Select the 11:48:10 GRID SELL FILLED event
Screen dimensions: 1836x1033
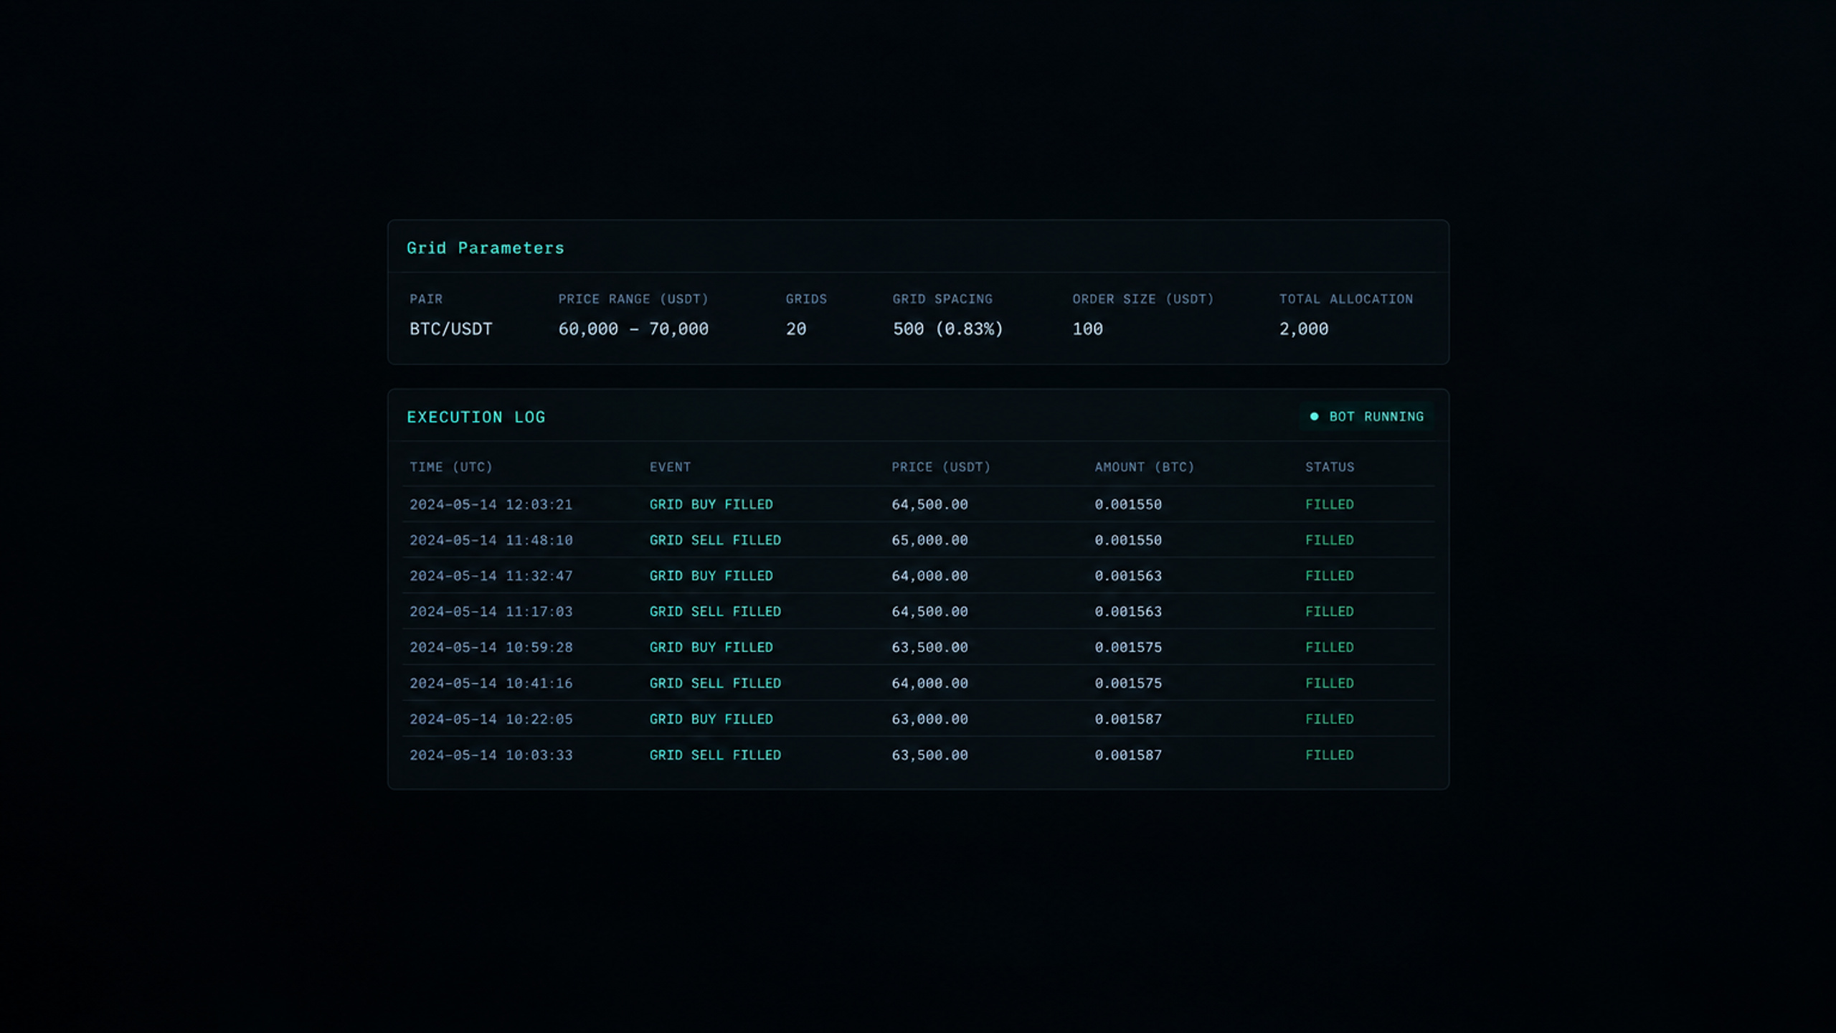(715, 540)
